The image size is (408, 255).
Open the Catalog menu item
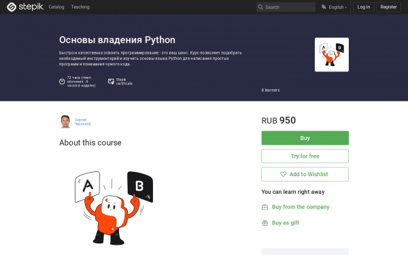point(56,7)
